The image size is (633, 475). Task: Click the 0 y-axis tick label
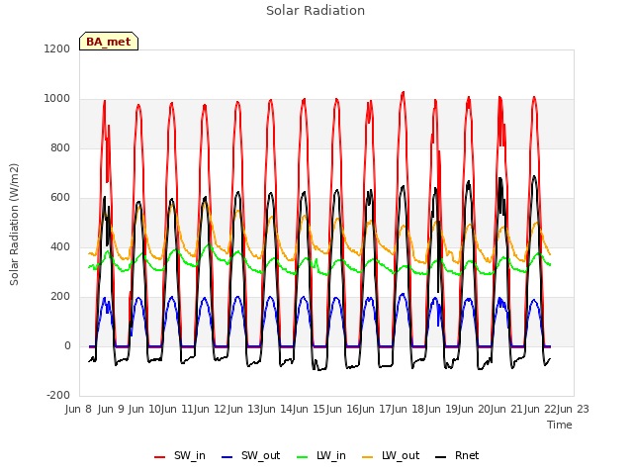coord(67,345)
